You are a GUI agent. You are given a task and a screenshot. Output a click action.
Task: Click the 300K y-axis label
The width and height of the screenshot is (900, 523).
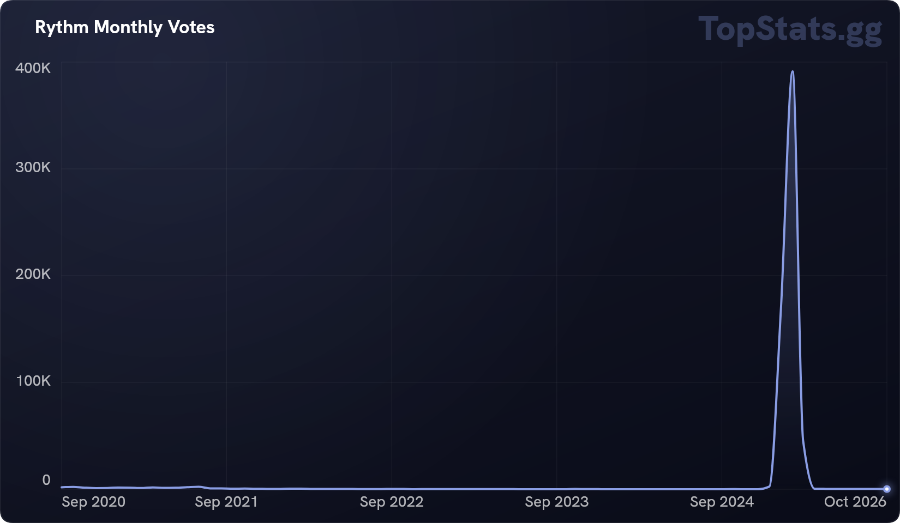(33, 167)
